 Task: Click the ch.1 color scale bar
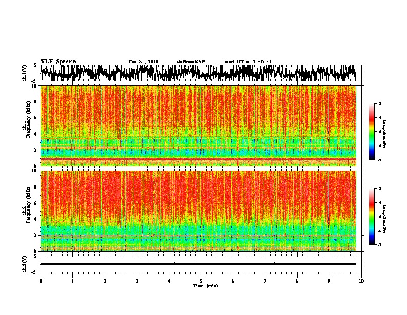point(372,132)
